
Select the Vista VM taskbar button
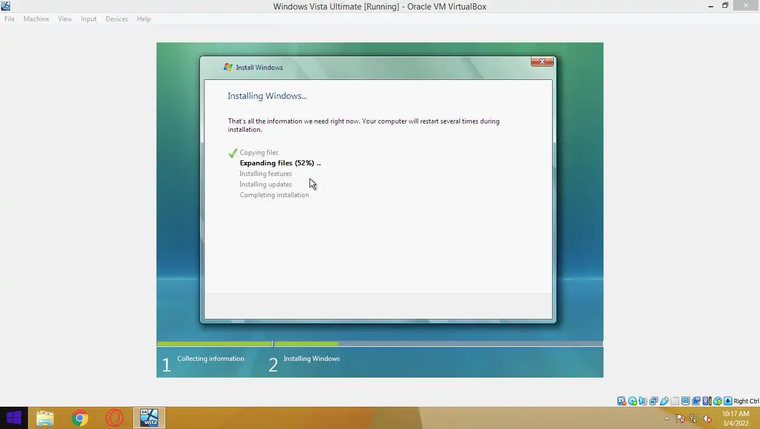click(149, 418)
